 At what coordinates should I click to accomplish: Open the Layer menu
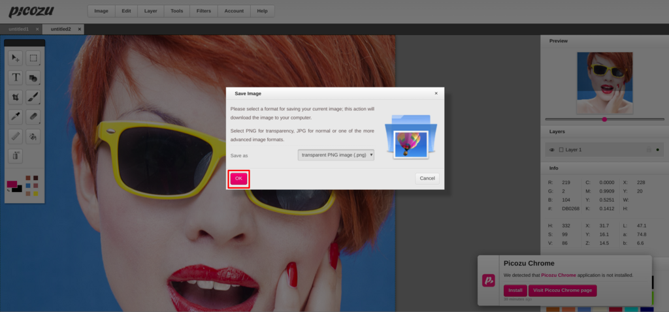coord(151,11)
